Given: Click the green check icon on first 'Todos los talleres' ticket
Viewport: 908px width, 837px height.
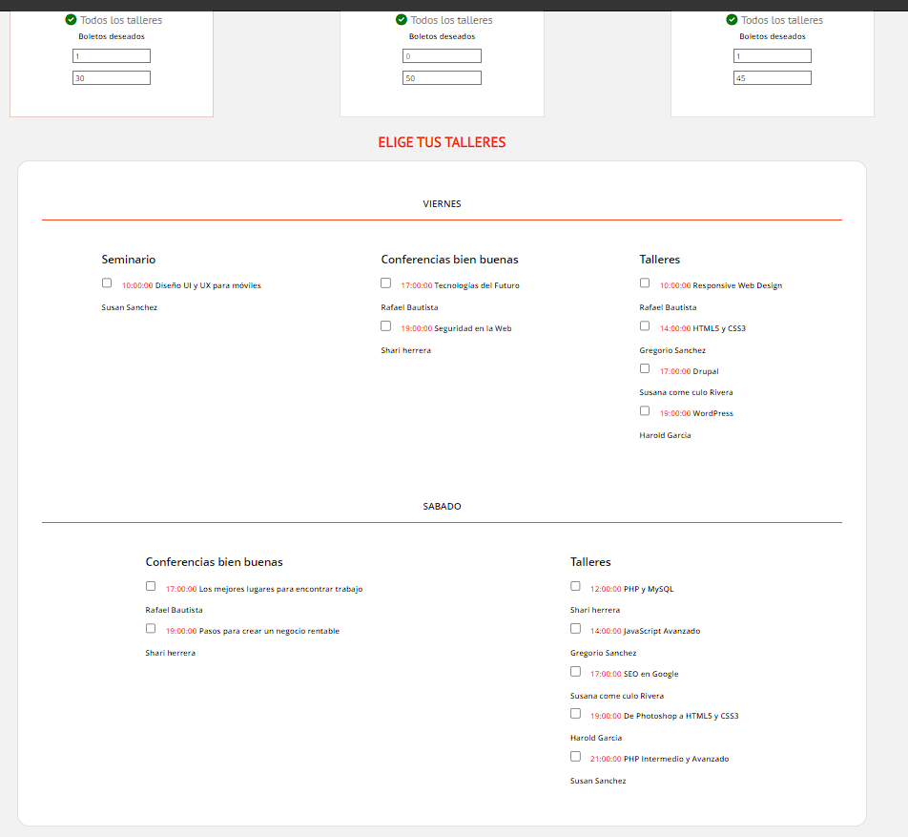Looking at the screenshot, I should (71, 19).
